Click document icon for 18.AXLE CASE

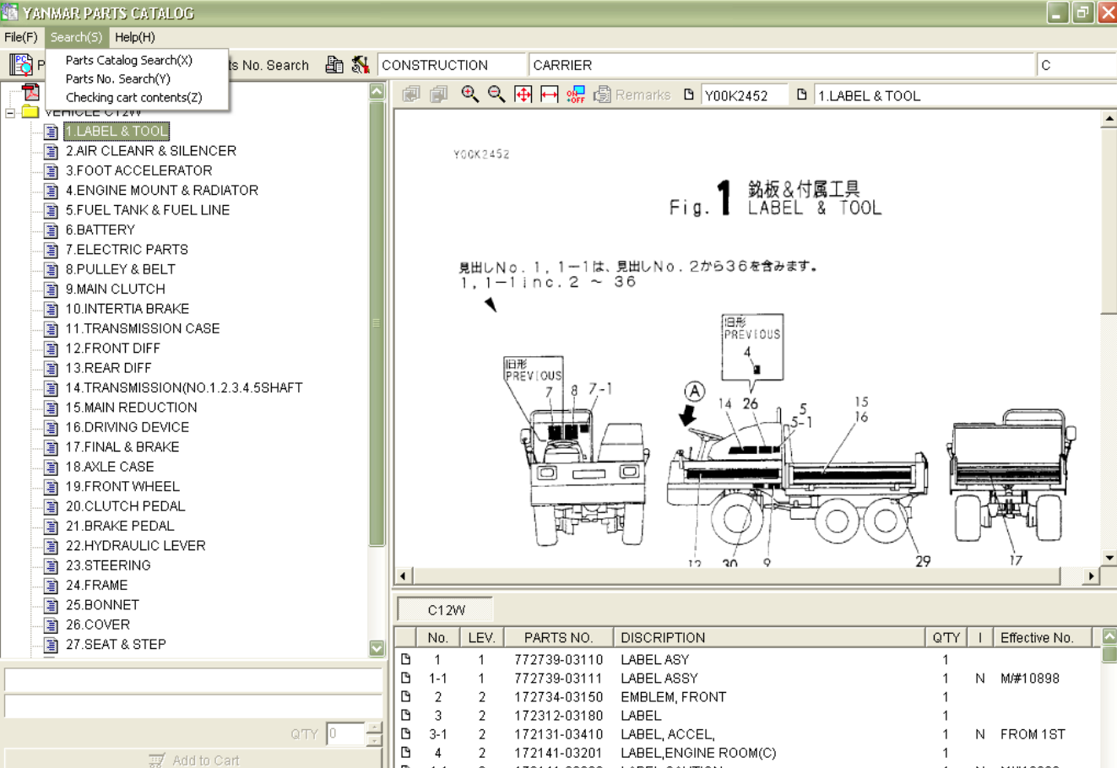point(52,467)
